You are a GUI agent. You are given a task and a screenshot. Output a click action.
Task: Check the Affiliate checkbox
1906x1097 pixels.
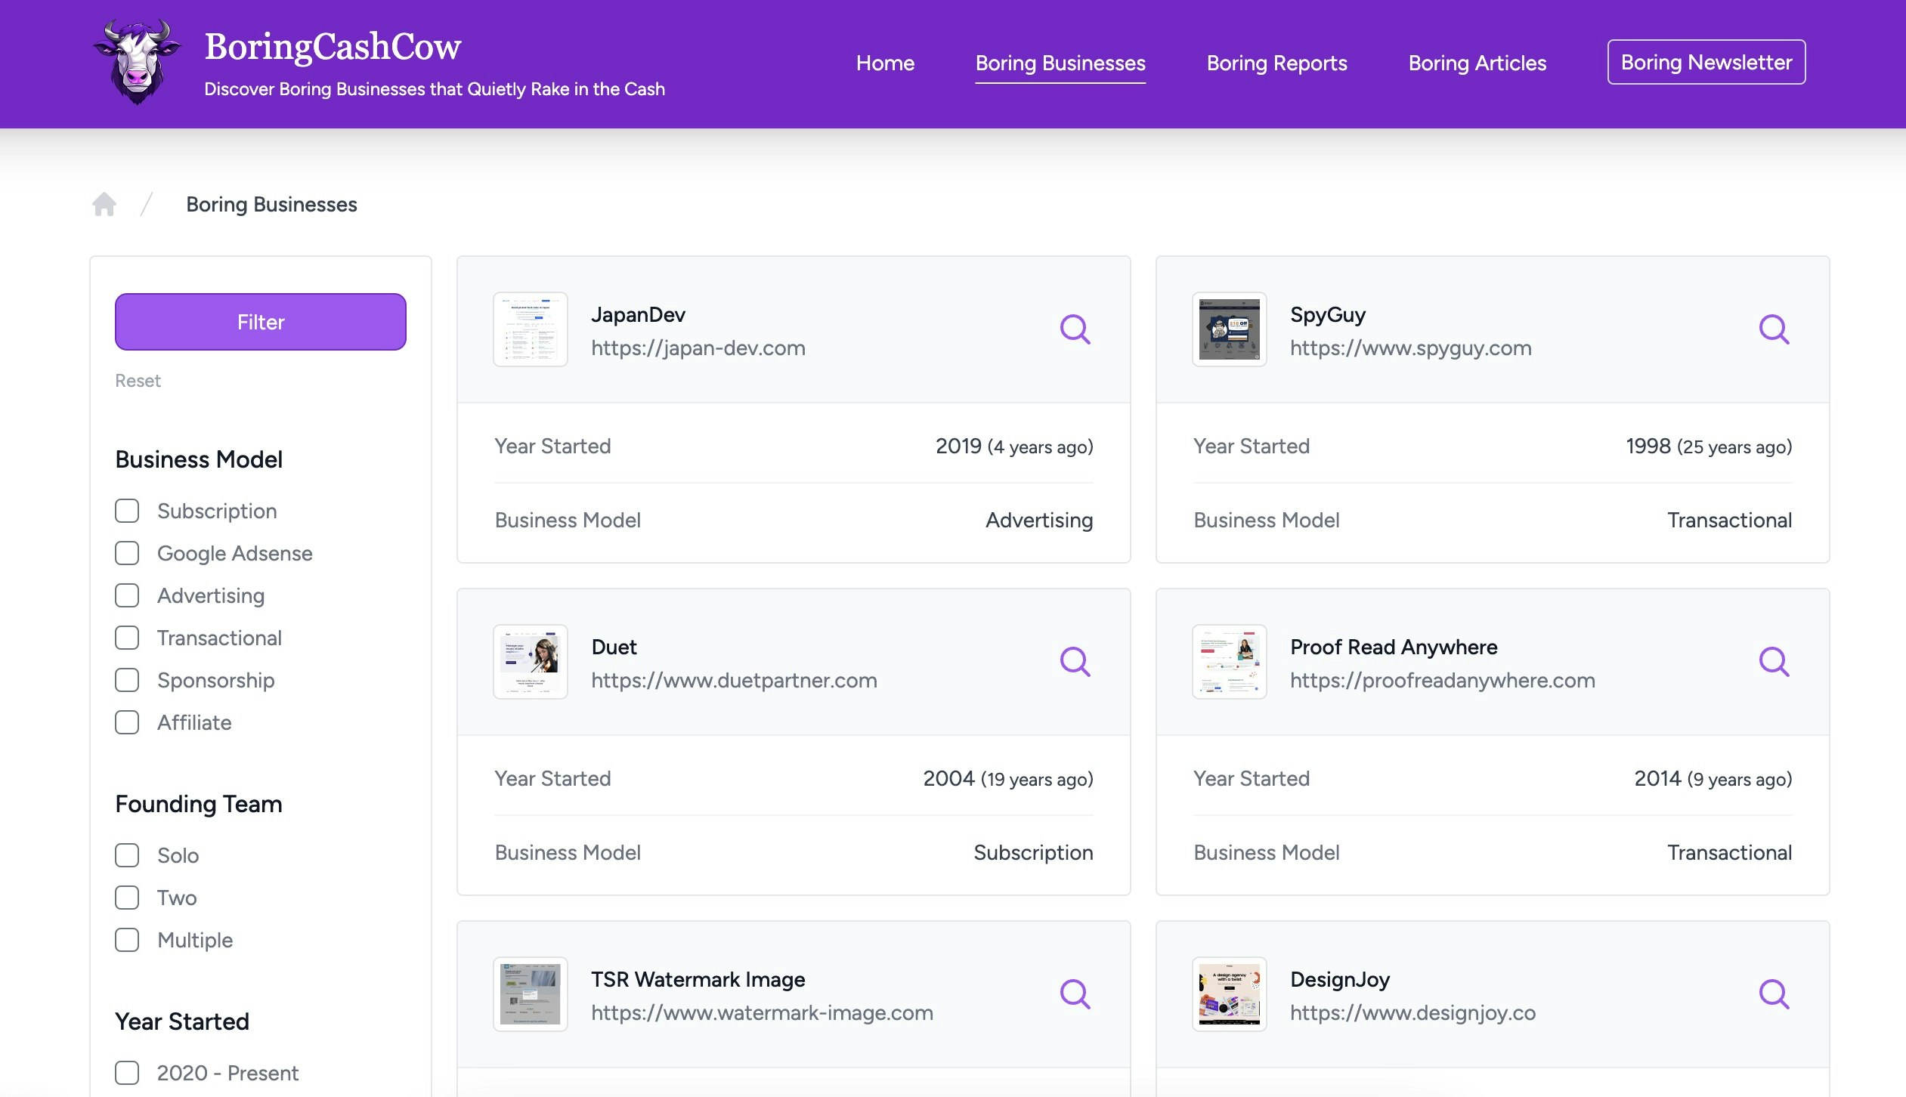(127, 722)
